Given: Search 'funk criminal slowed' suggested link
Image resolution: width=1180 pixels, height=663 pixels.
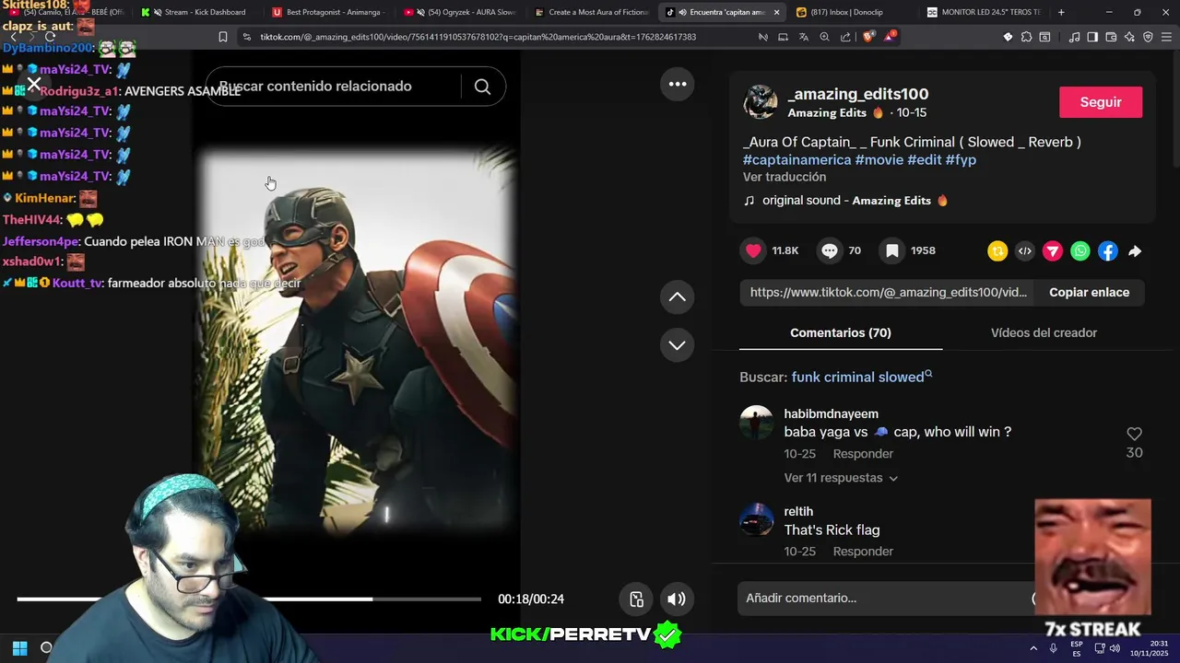Looking at the screenshot, I should pos(862,377).
